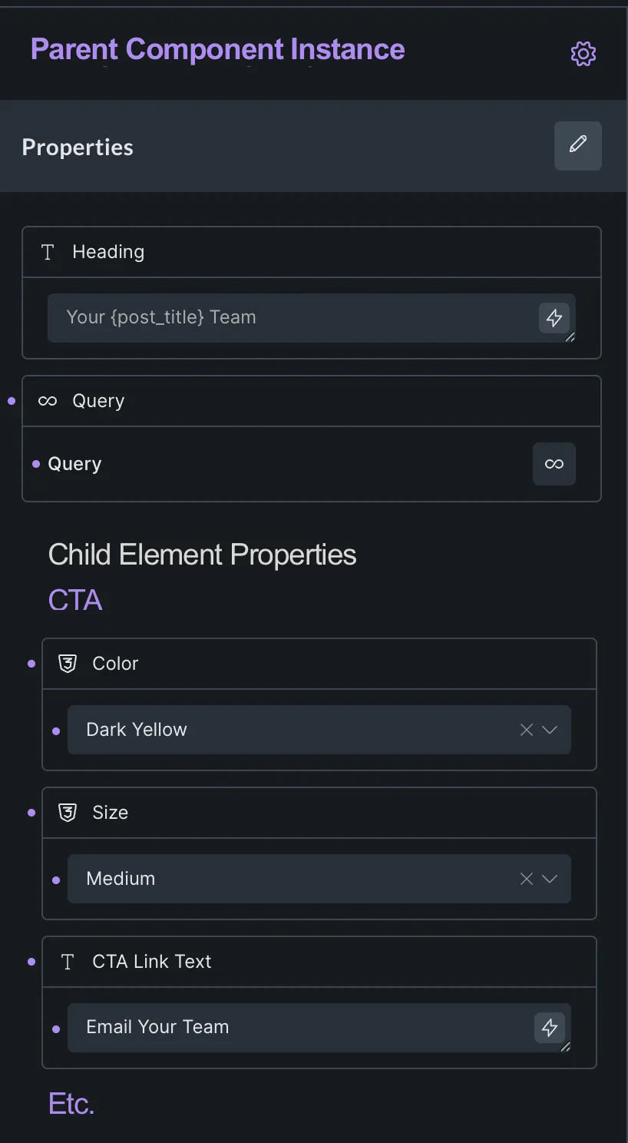Screen dimensions: 628x1143
Task: Click the pencil edit Properties button
Action: pos(578,146)
